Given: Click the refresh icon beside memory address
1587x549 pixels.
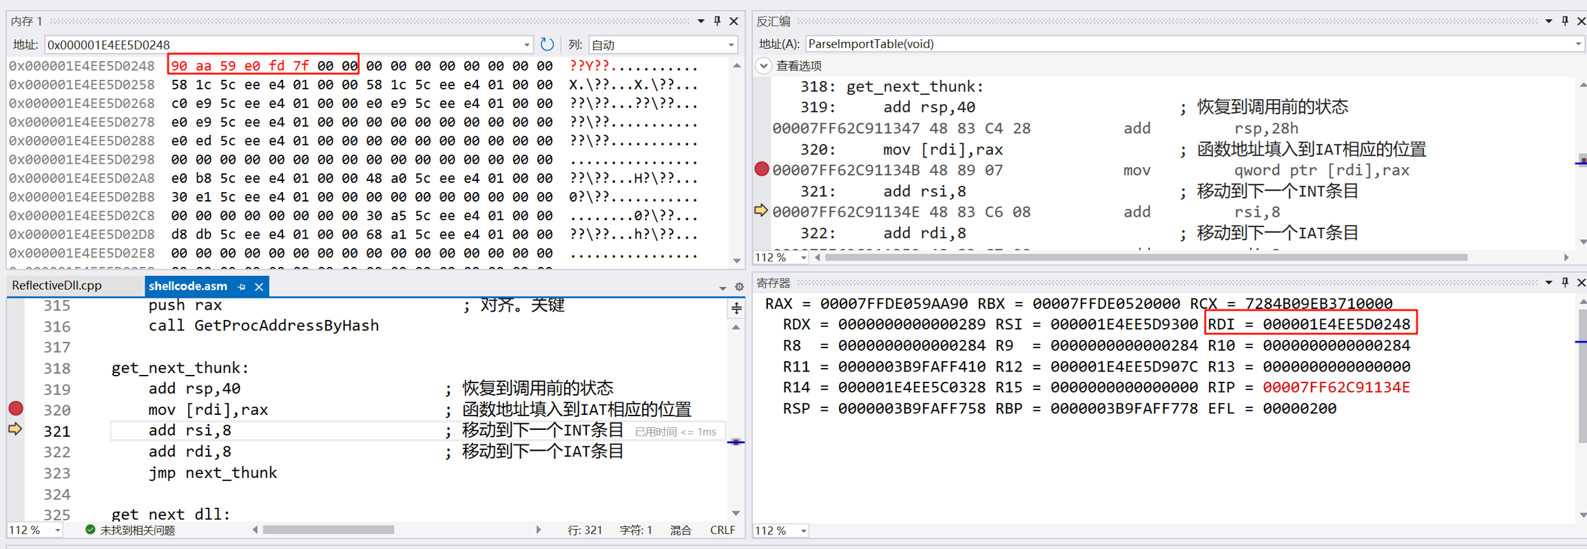Looking at the screenshot, I should click(547, 45).
